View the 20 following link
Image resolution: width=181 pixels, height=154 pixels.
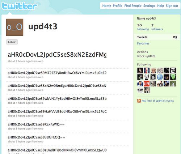143,27
